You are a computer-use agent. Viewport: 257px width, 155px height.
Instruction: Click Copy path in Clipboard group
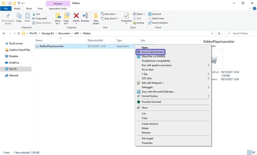click(x=39, y=18)
